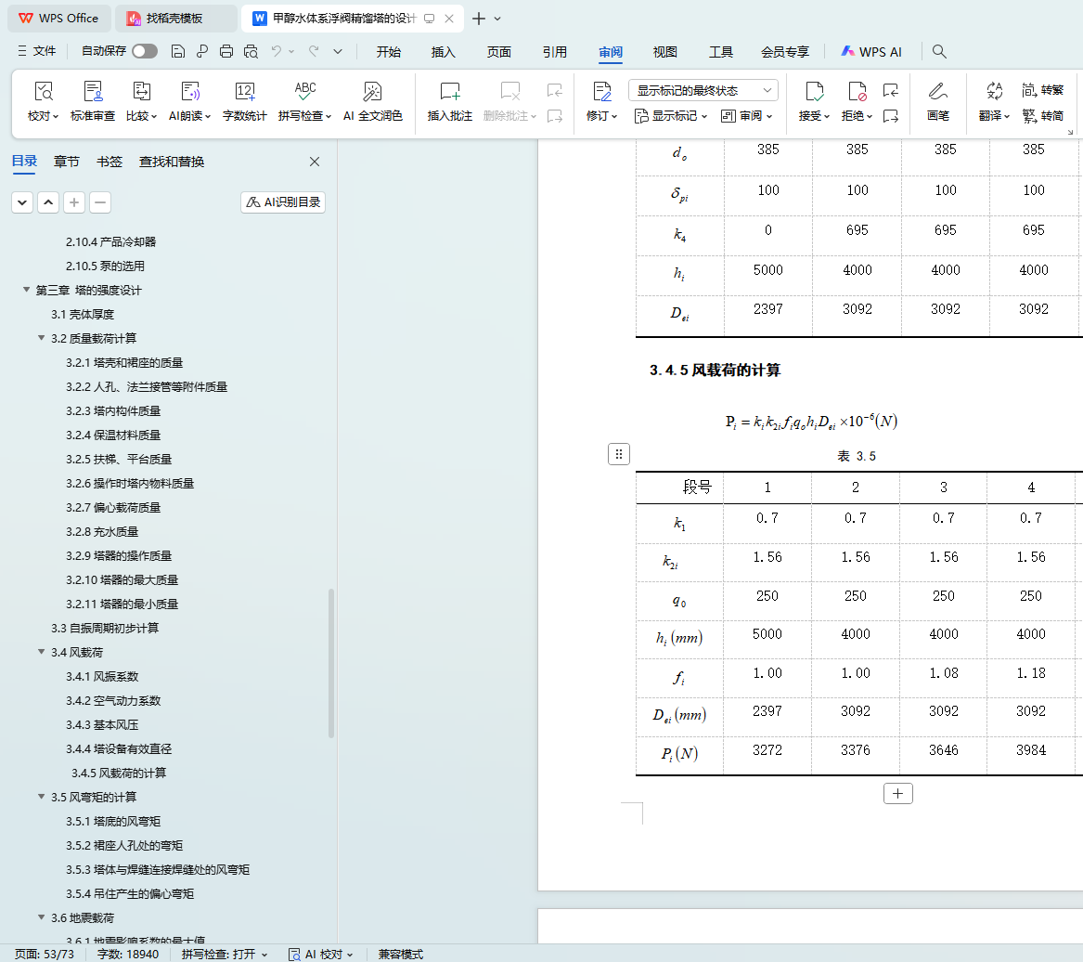Click the navigation pane vertical scrollbar
This screenshot has height=962, width=1083.
pos(331,663)
